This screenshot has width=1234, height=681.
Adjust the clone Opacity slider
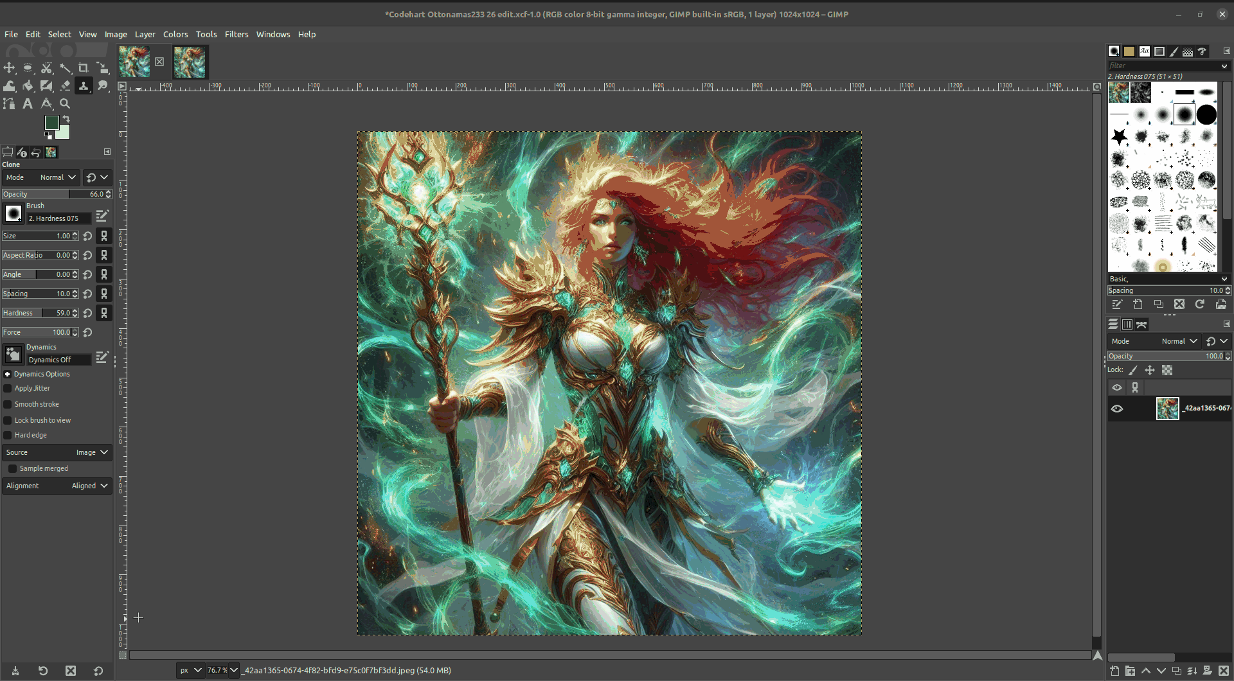click(x=57, y=194)
